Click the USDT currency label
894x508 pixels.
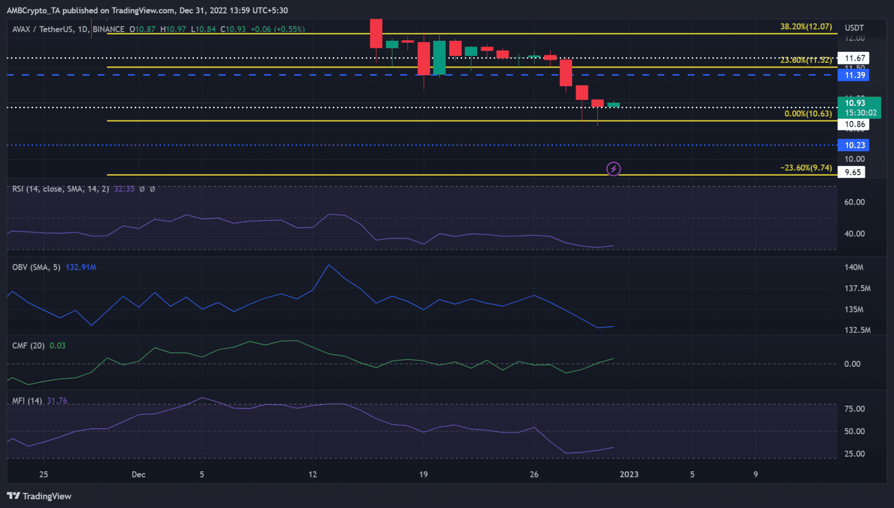854,28
